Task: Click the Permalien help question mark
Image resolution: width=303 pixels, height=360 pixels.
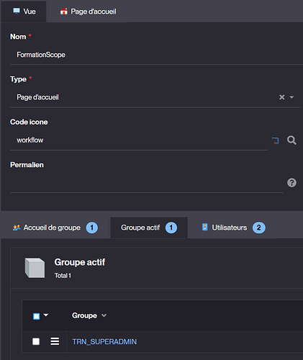Action: [291, 183]
